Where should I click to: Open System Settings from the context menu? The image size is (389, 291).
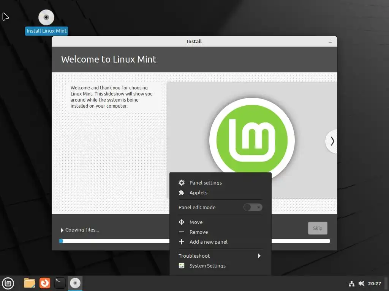click(x=220, y=266)
